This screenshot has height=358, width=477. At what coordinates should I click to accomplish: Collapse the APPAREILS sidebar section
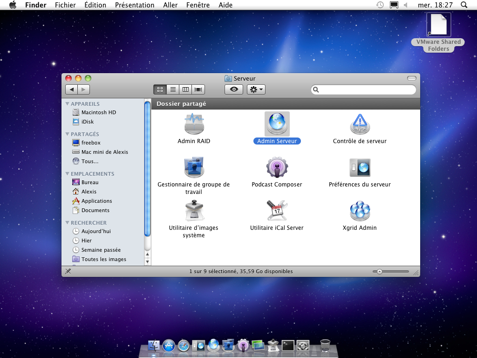tap(67, 104)
